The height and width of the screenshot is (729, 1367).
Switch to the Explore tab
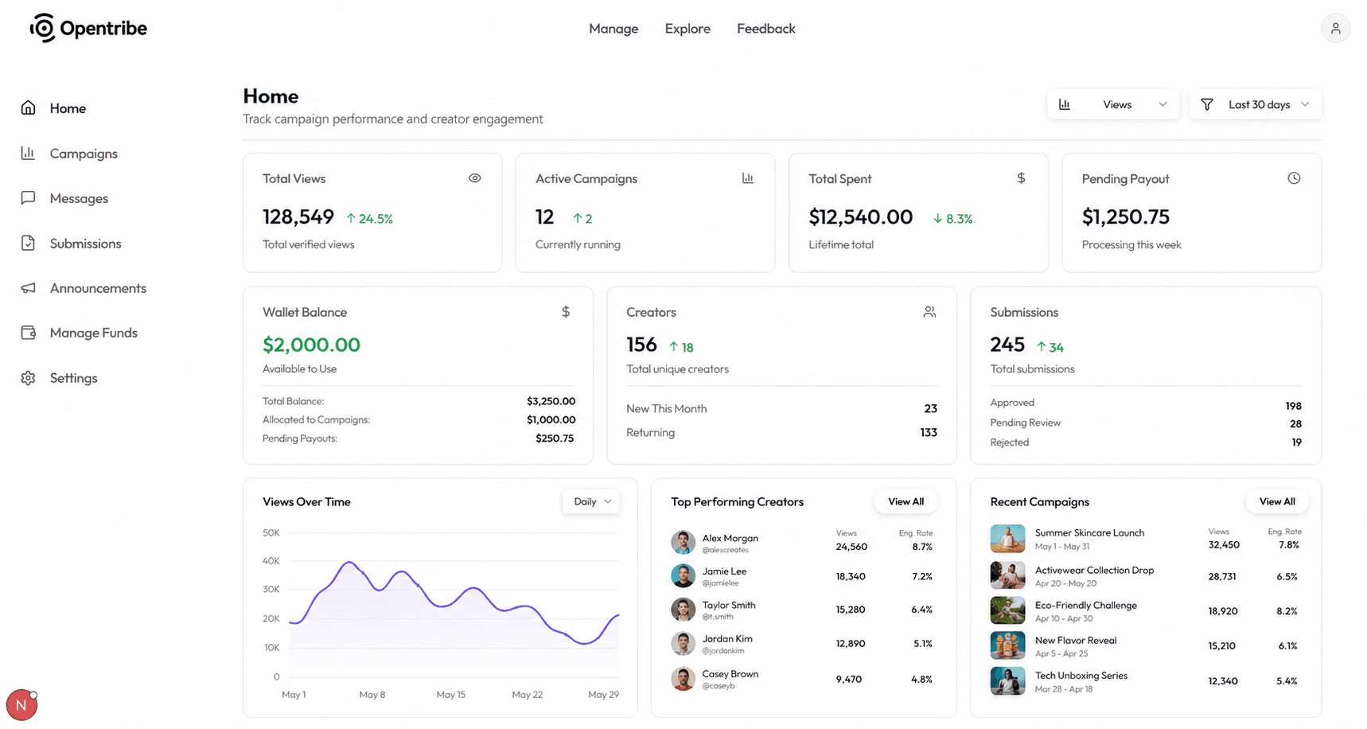click(x=687, y=29)
